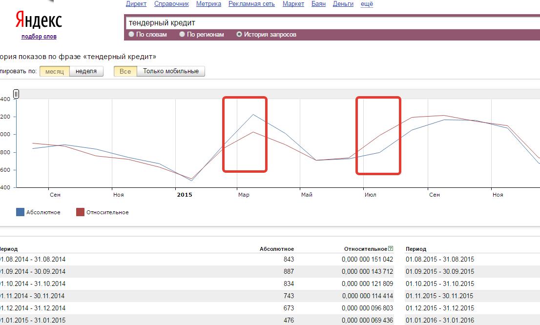The height and width of the screenshot is (325, 540).
Task: Click the period row ending 31.08.2014
Action: point(33,259)
